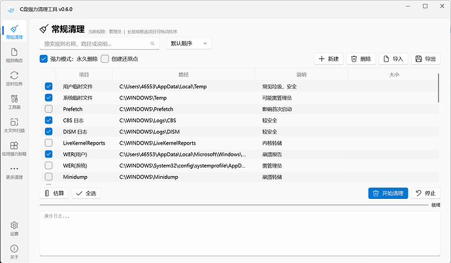Disable 强力模式 permanent delete checkbox

[43, 59]
